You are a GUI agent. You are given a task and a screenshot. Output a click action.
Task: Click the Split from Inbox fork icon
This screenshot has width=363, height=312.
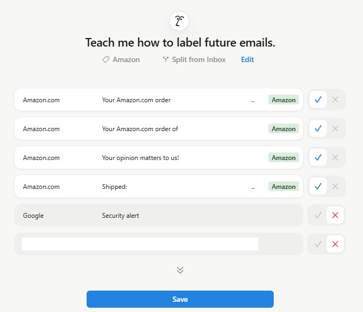tap(165, 59)
